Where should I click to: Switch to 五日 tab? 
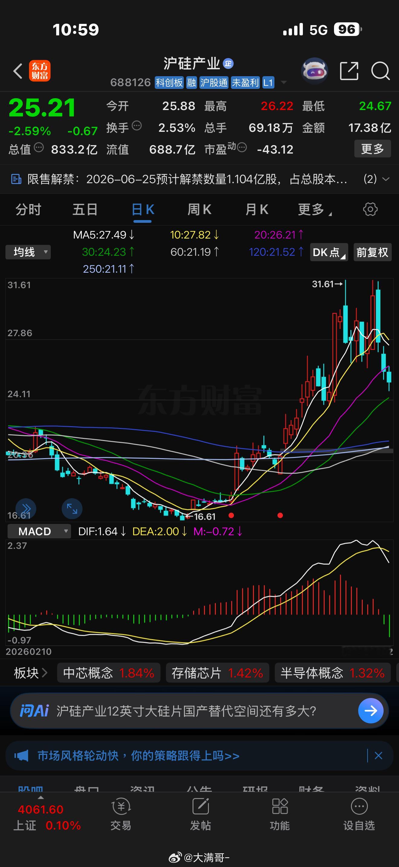[85, 209]
